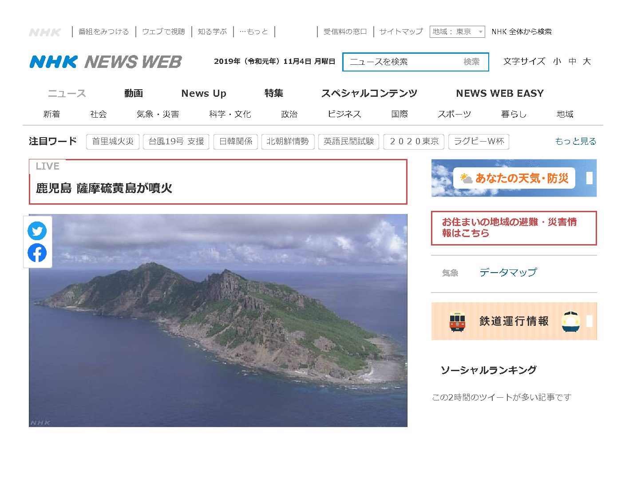Open the あなたの天気・防災 weather banner
Image resolution: width=625 pixels, height=483 pixels.
coord(514,178)
